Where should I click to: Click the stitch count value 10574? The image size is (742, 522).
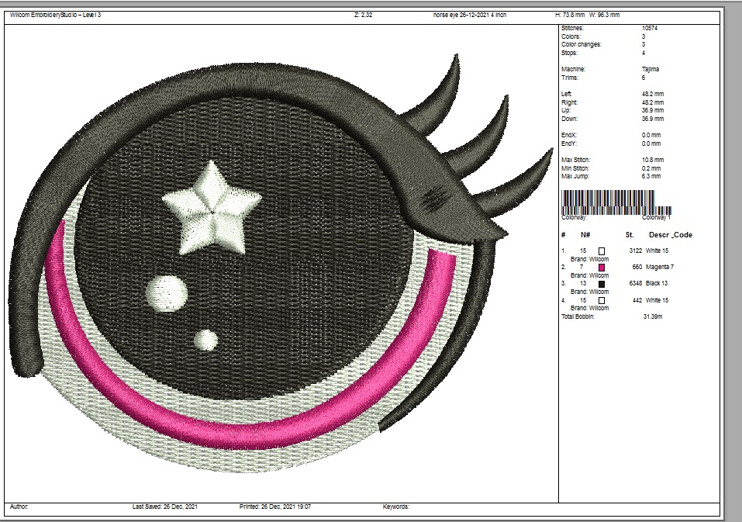click(651, 28)
